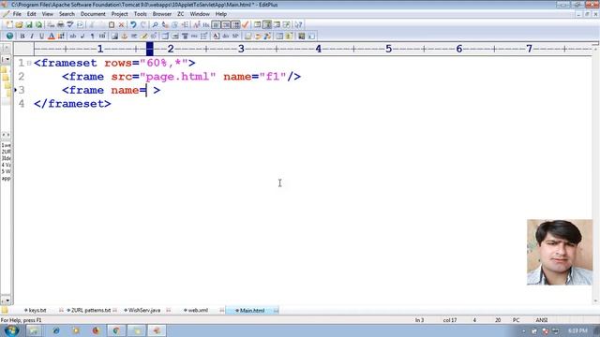Open the directory dropdown in the side panel
The height and width of the screenshot is (337, 600).
click(x=7, y=59)
